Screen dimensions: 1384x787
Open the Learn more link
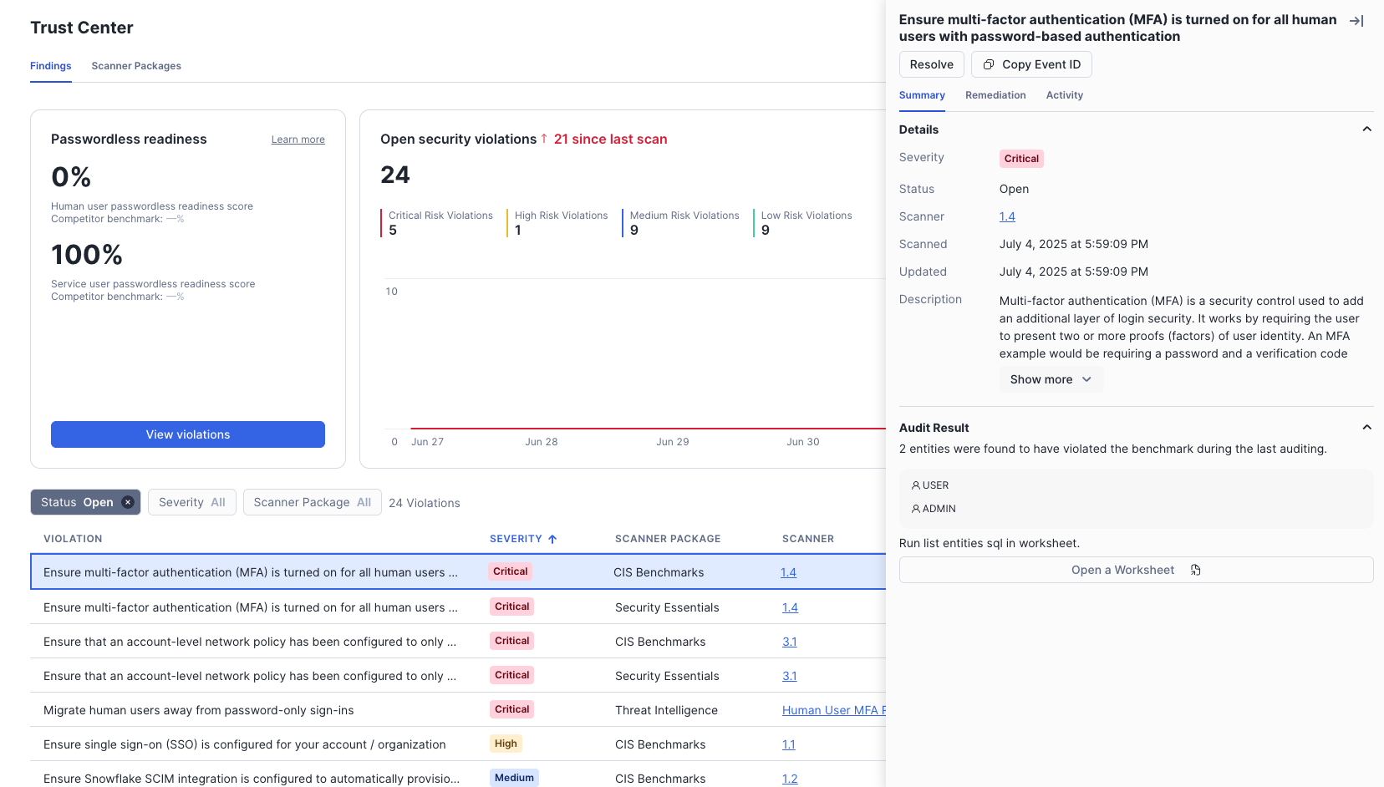pyautogui.click(x=298, y=139)
